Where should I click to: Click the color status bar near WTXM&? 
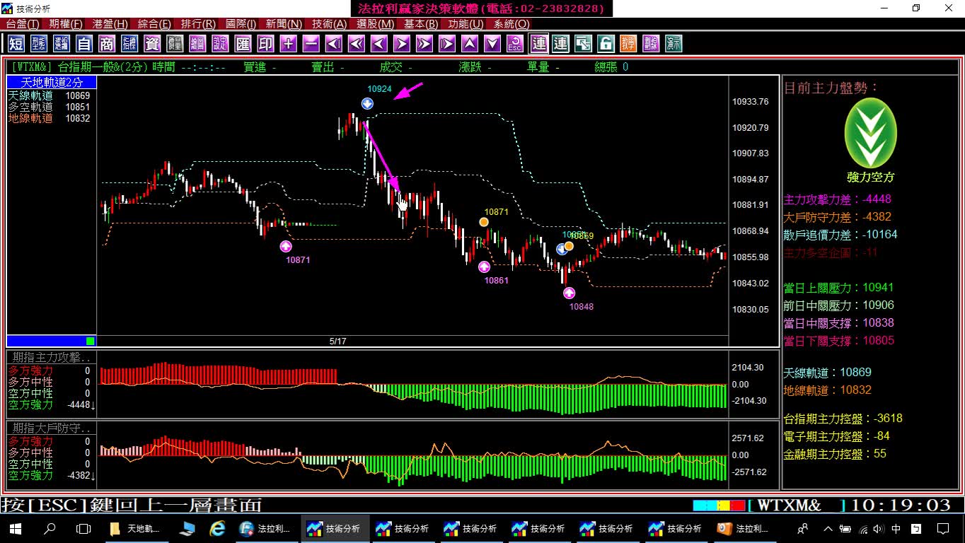pos(719,506)
